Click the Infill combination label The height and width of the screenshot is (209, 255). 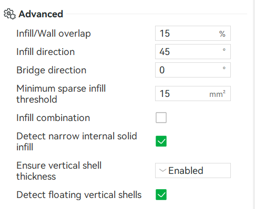pyautogui.click(x=53, y=118)
